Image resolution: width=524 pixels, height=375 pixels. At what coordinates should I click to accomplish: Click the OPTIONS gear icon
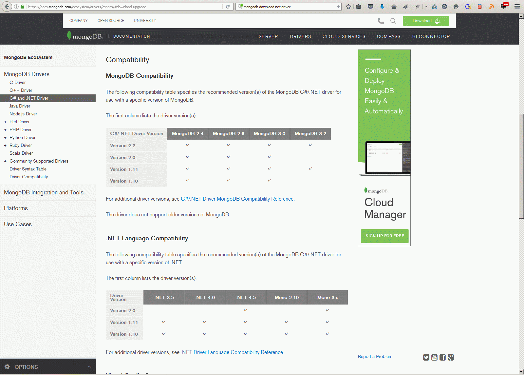7,367
